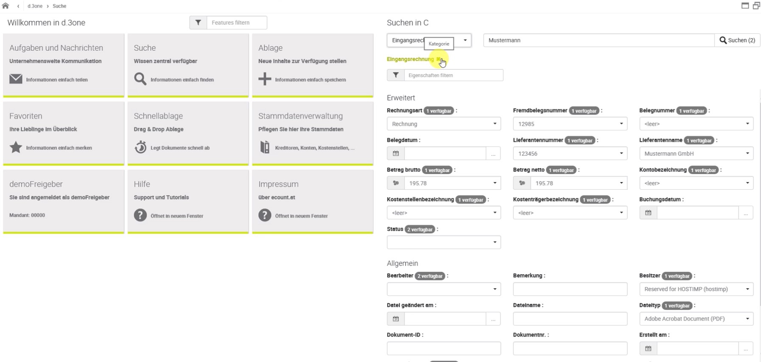Expand the Lieferantennummer dropdown 123456
The width and height of the screenshot is (761, 362).
(x=570, y=153)
